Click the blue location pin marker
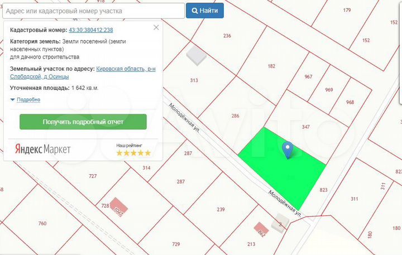402x255 pixels. [288, 150]
